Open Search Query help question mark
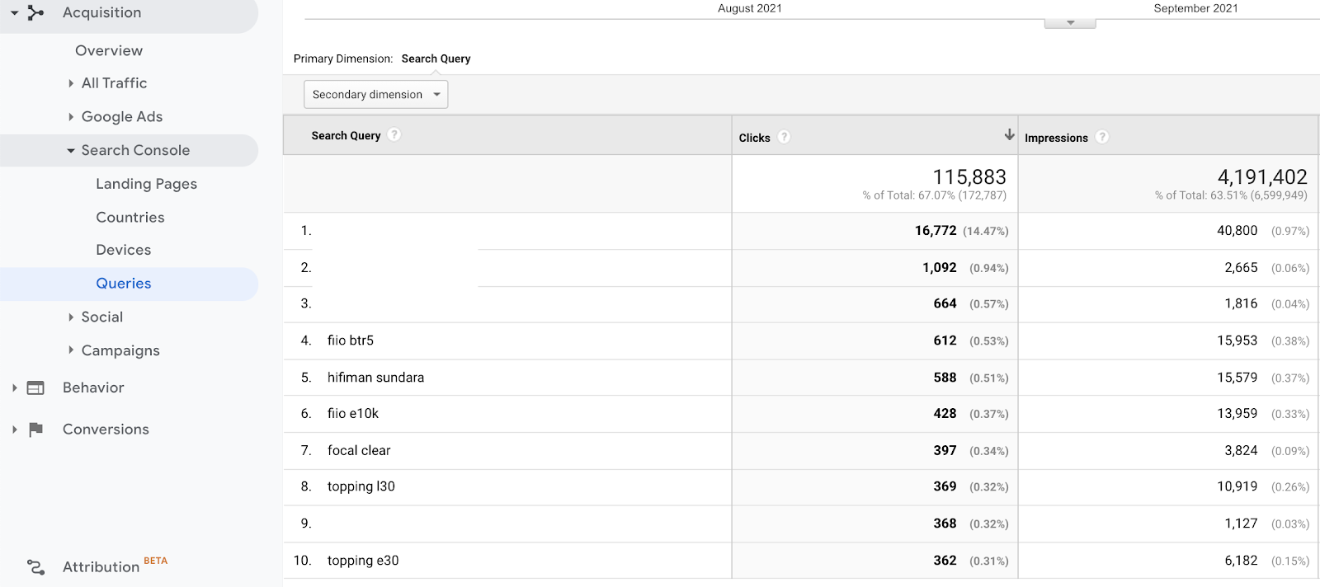Viewport: 1320px width, 587px height. click(394, 134)
